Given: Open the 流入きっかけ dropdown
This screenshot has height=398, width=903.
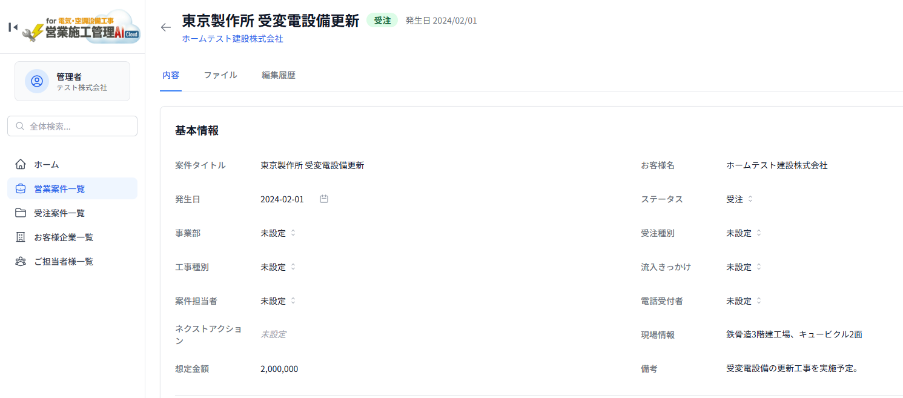Looking at the screenshot, I should click(744, 267).
